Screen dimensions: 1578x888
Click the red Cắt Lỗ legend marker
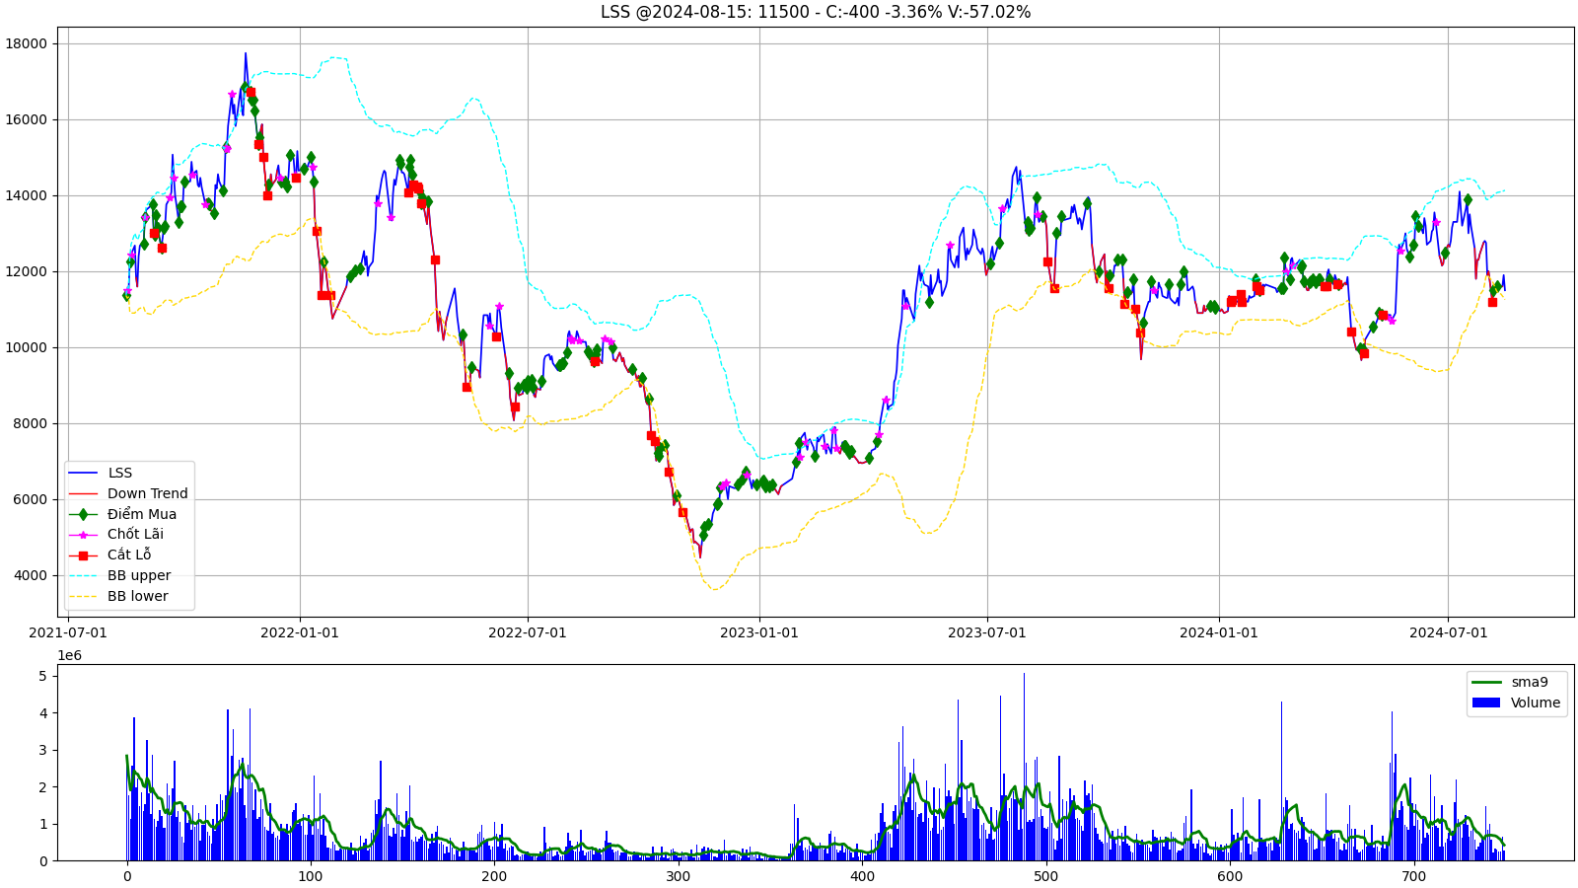(x=83, y=555)
